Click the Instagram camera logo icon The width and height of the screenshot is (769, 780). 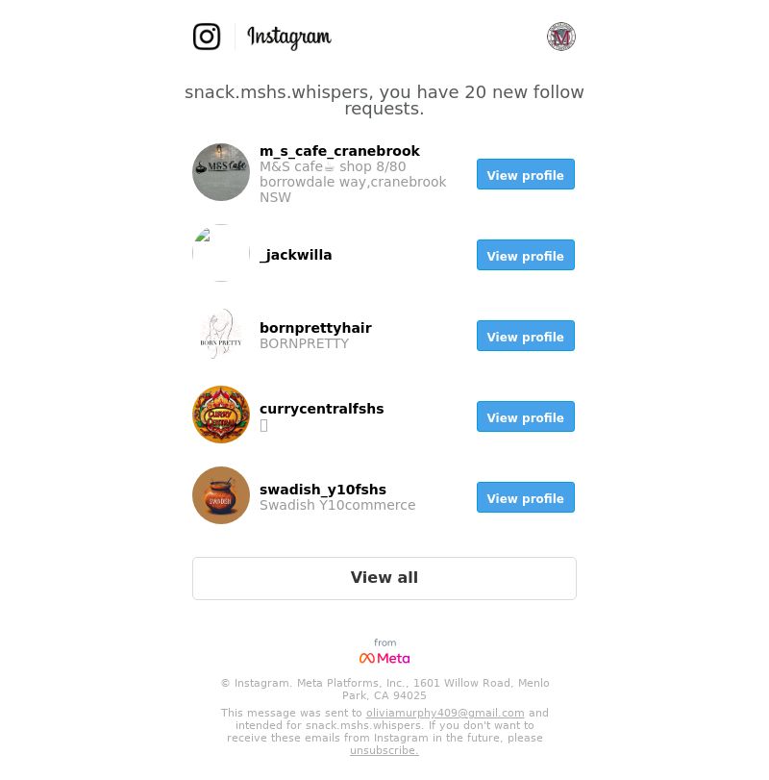coord(207,37)
